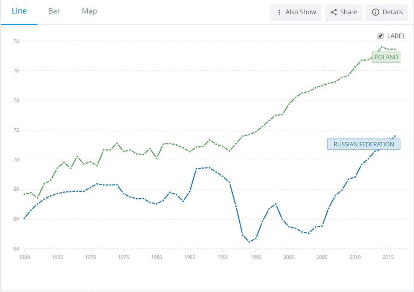Click the 70 y-axis value
Viewport: 414px width, 292px height.
click(16, 160)
